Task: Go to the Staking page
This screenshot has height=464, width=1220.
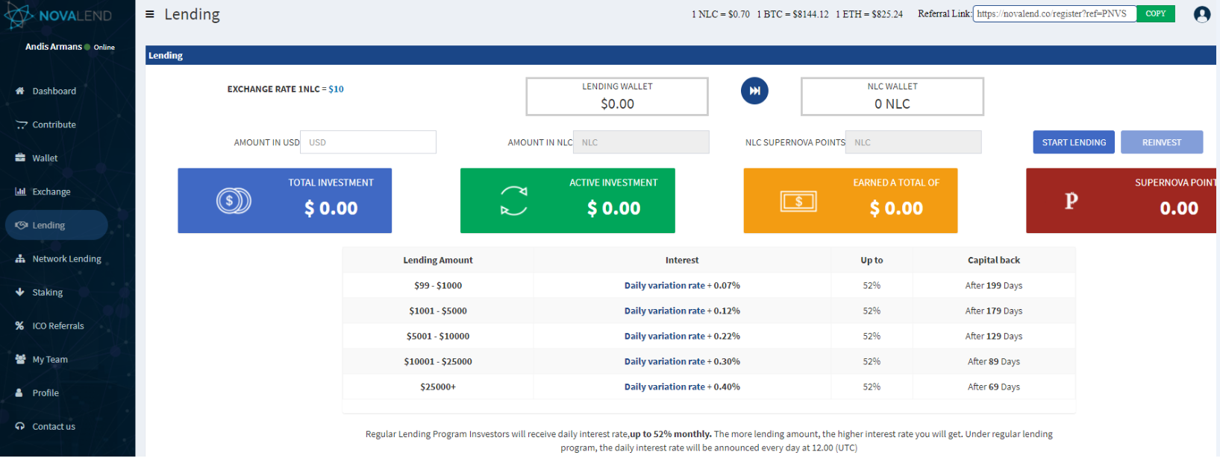Action: click(x=48, y=292)
